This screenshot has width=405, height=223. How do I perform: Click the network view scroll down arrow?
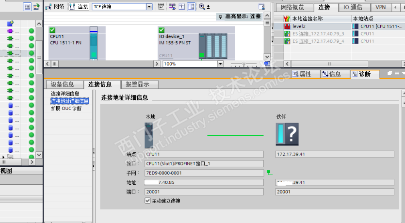coord(267,57)
